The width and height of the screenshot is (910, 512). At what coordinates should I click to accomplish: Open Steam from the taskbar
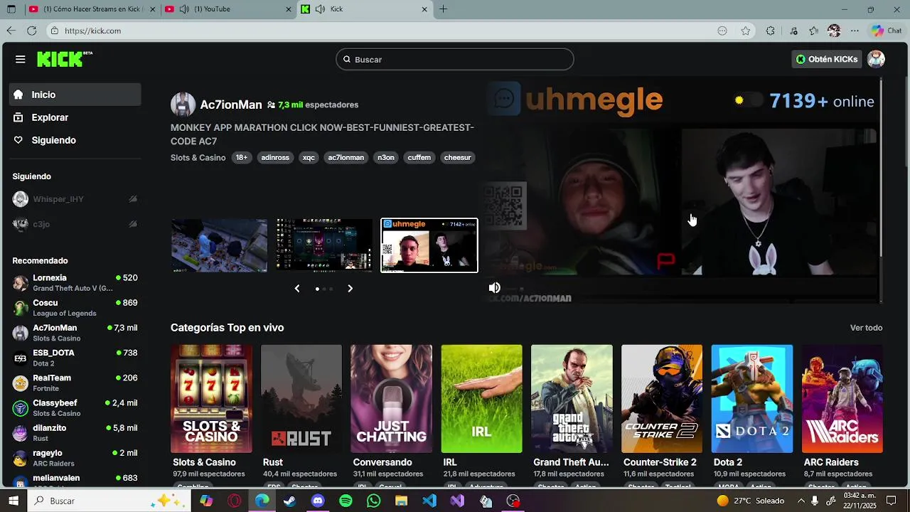pos(289,501)
